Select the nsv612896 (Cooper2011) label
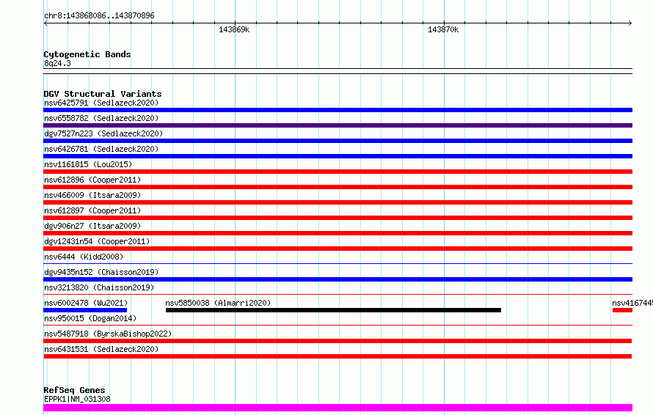 (x=92, y=180)
